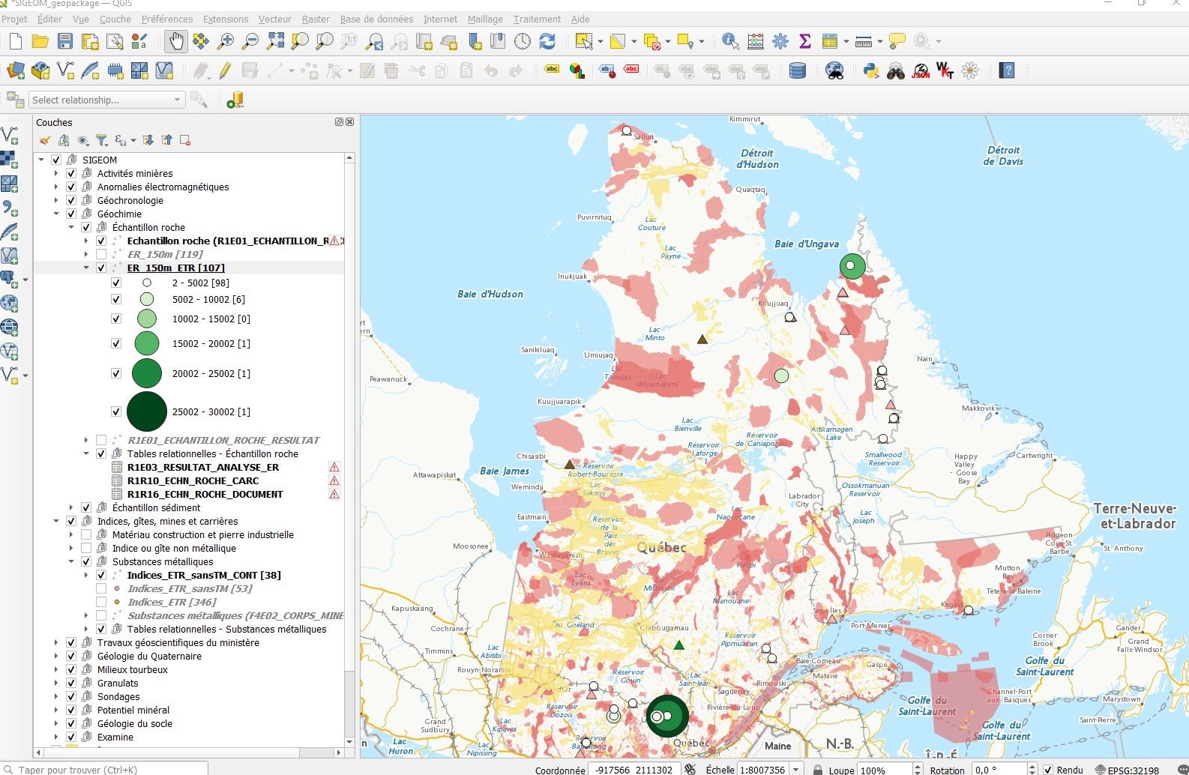The width and height of the screenshot is (1189, 775).
Task: Toggle the 25002 - 30002 [1] class checkbox
Action: pyautogui.click(x=116, y=411)
